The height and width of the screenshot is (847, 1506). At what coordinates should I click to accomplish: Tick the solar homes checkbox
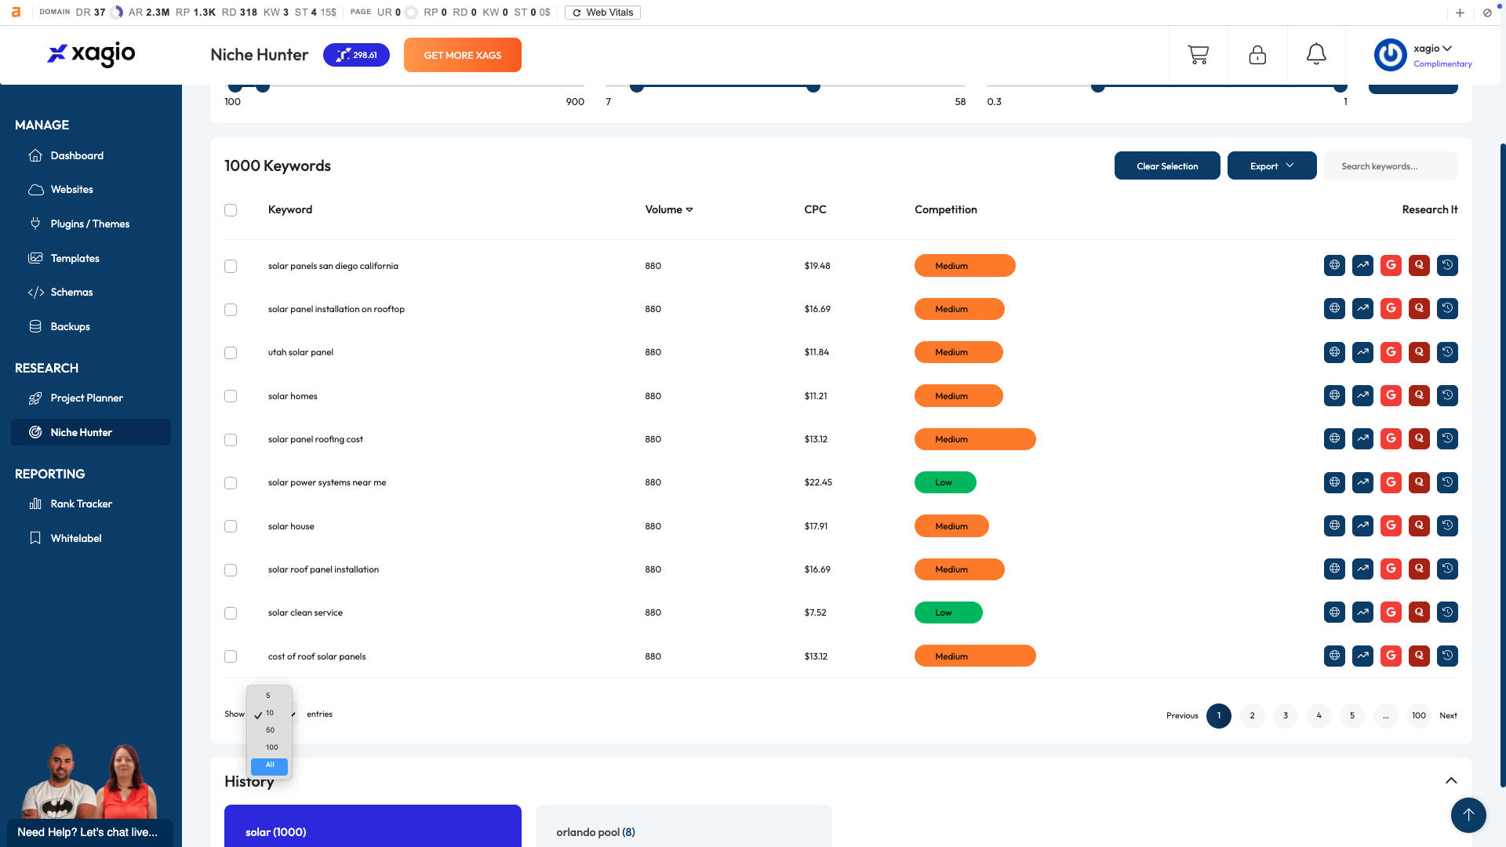231,396
